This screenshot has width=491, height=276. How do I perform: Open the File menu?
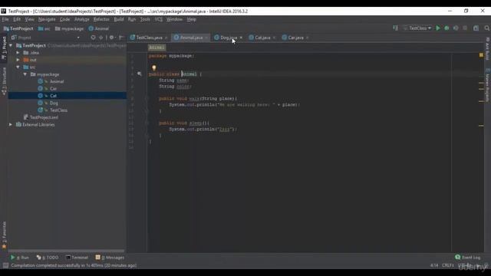[5, 19]
